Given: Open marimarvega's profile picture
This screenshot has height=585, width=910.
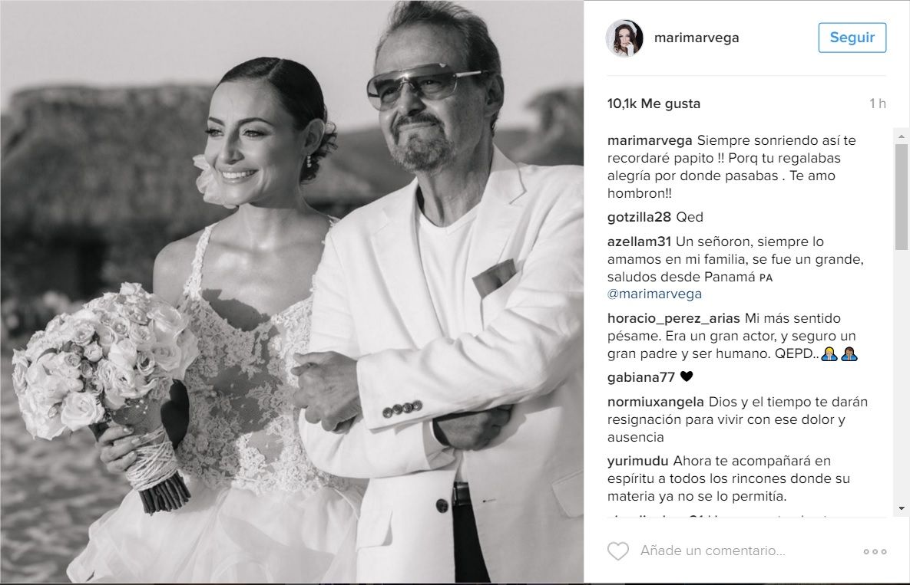Looking at the screenshot, I should coord(625,38).
